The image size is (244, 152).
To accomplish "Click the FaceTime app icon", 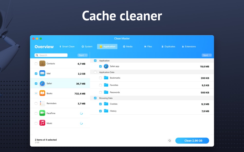I will click(x=42, y=113).
